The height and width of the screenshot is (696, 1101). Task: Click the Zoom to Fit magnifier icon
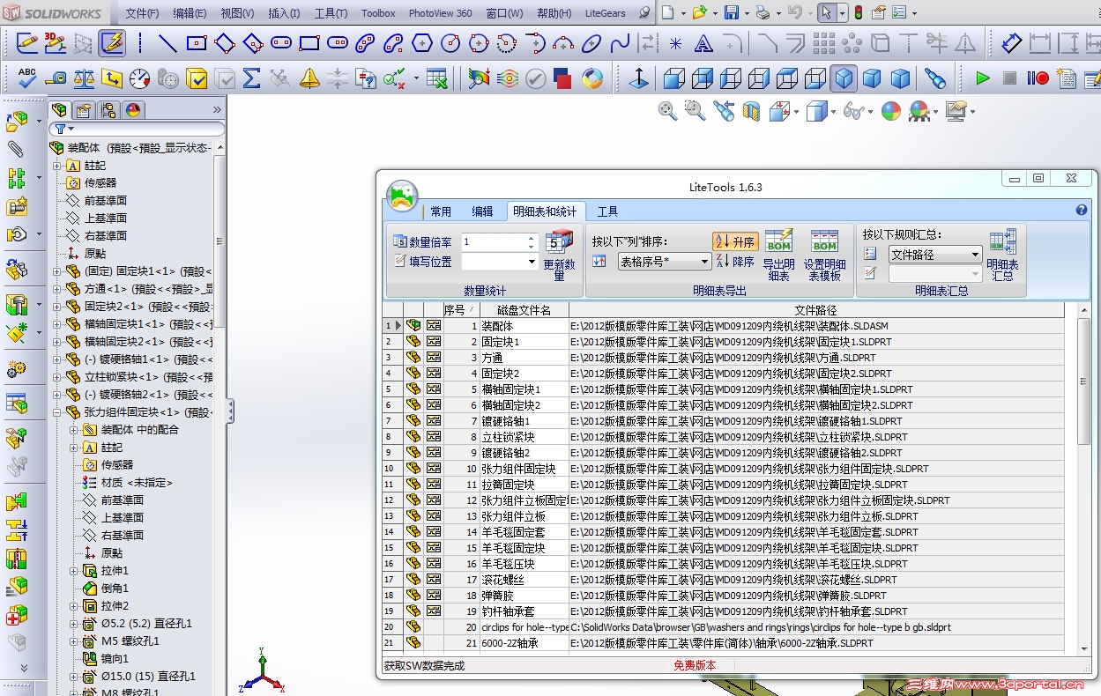(667, 111)
